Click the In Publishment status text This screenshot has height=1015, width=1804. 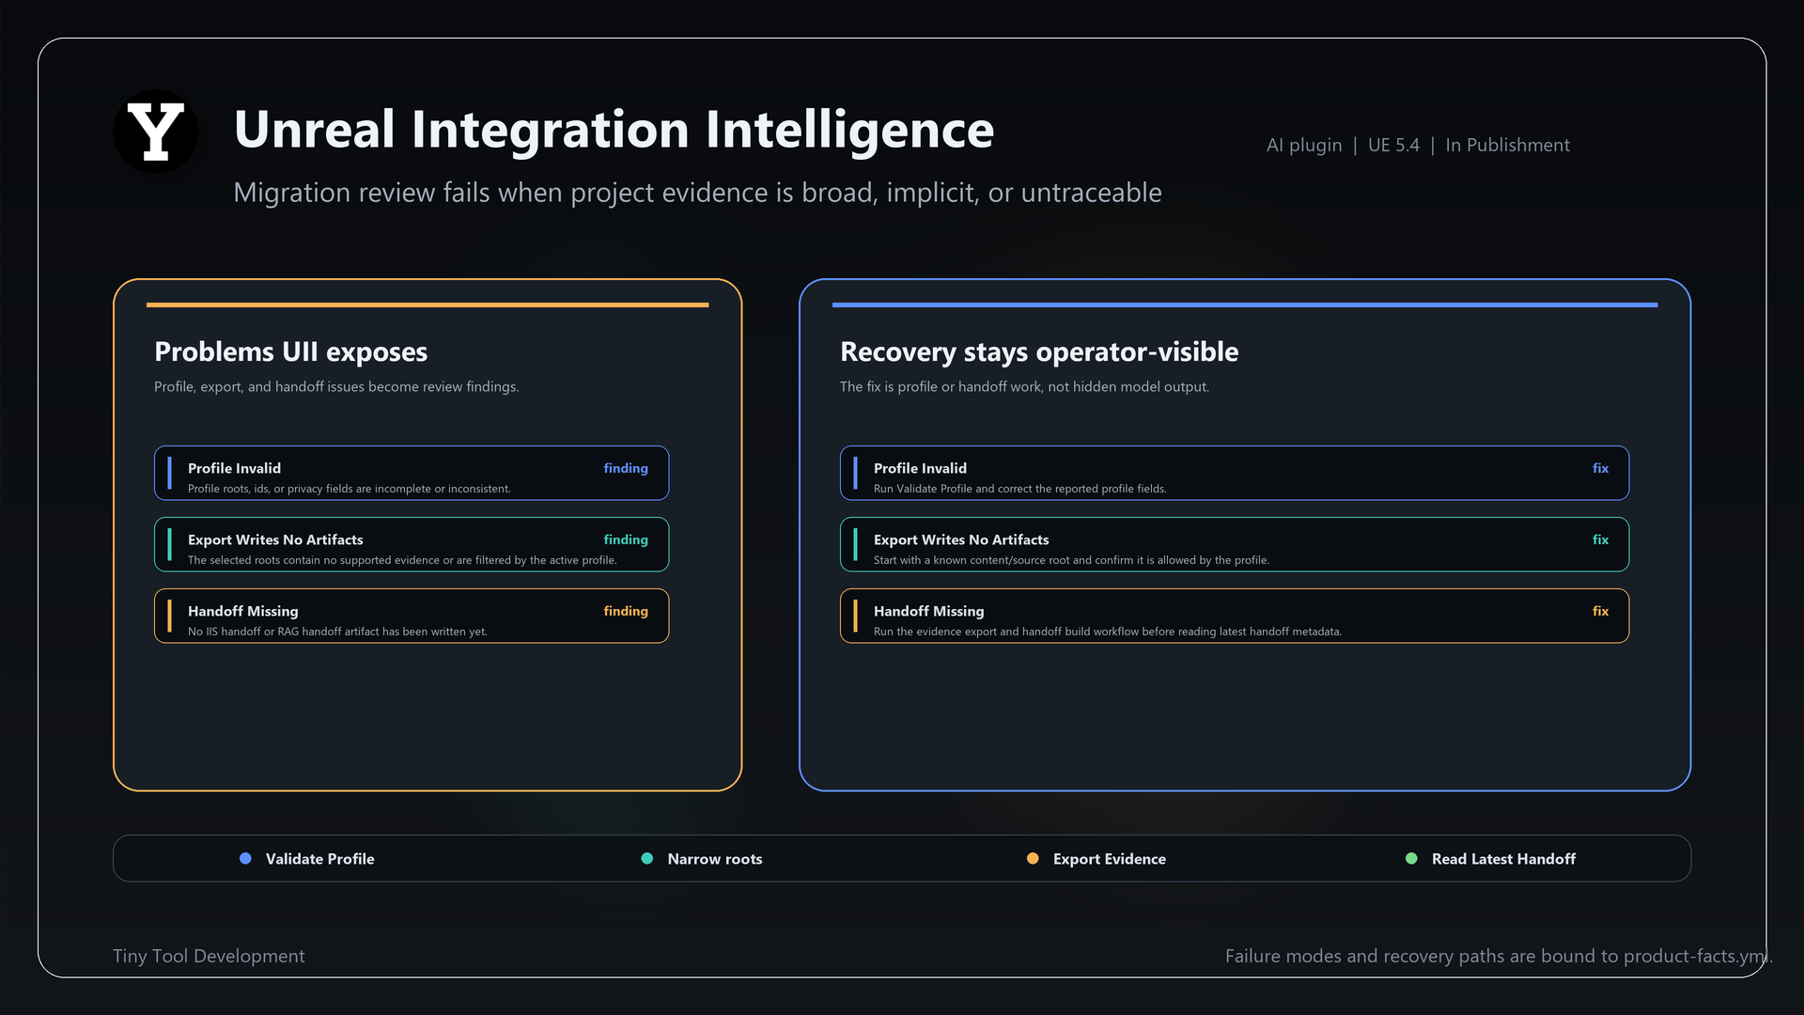pyautogui.click(x=1507, y=145)
